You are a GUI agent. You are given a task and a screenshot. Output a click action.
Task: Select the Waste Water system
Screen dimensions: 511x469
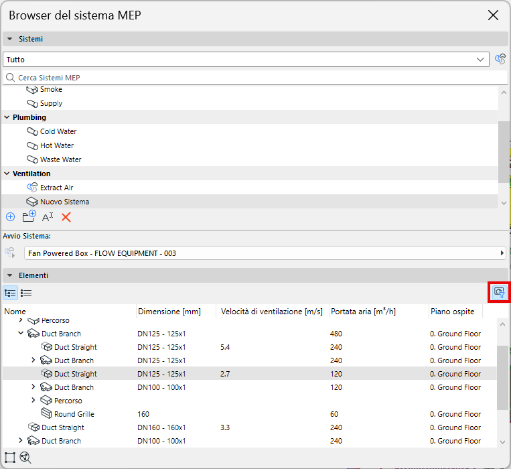(250, 159)
